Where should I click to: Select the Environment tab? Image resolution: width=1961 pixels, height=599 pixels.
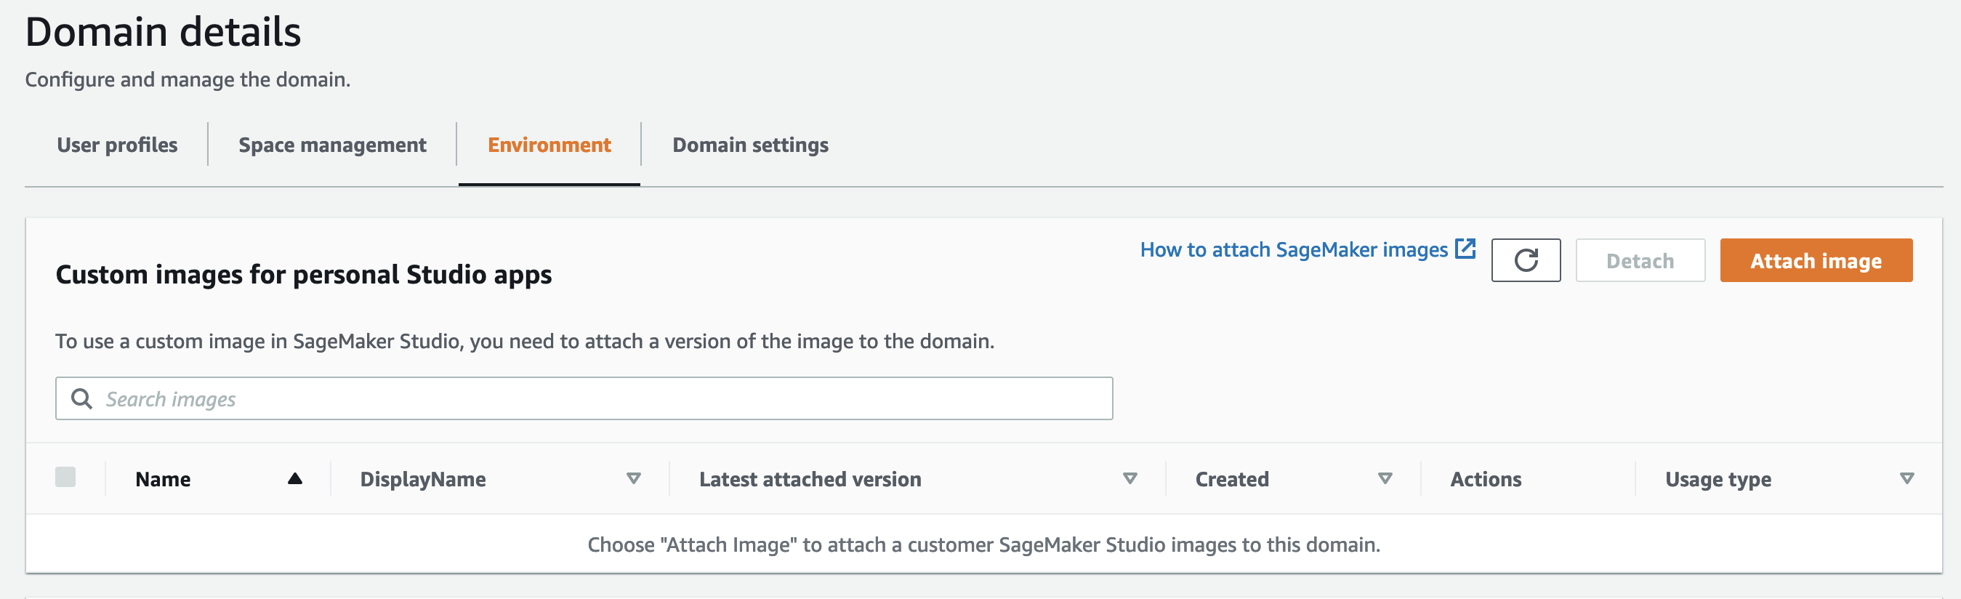[x=549, y=145]
